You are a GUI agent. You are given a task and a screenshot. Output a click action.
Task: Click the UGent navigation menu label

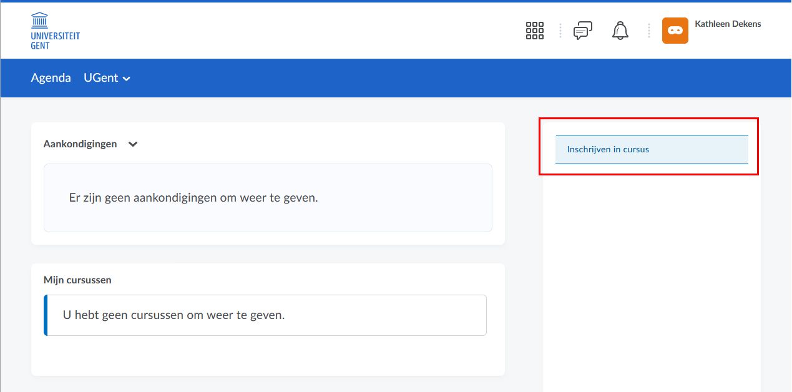tap(100, 78)
